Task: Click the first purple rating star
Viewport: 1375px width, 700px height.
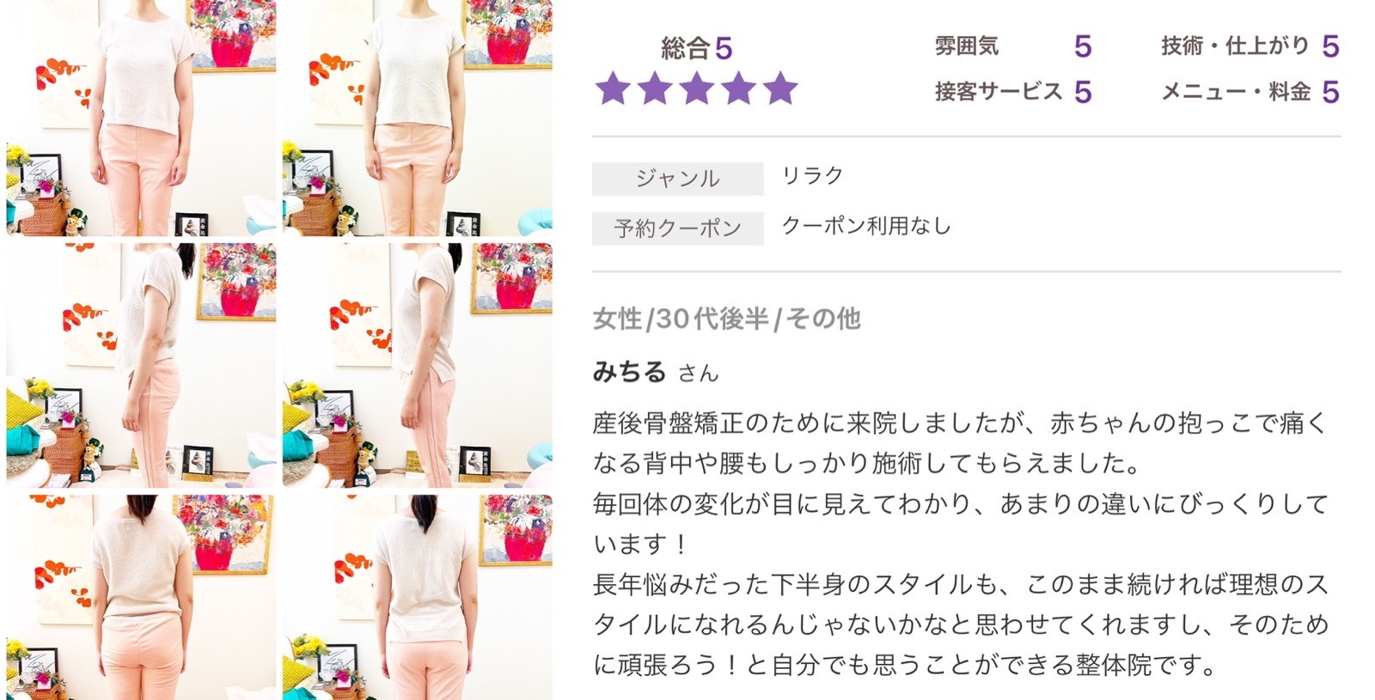Action: click(614, 88)
